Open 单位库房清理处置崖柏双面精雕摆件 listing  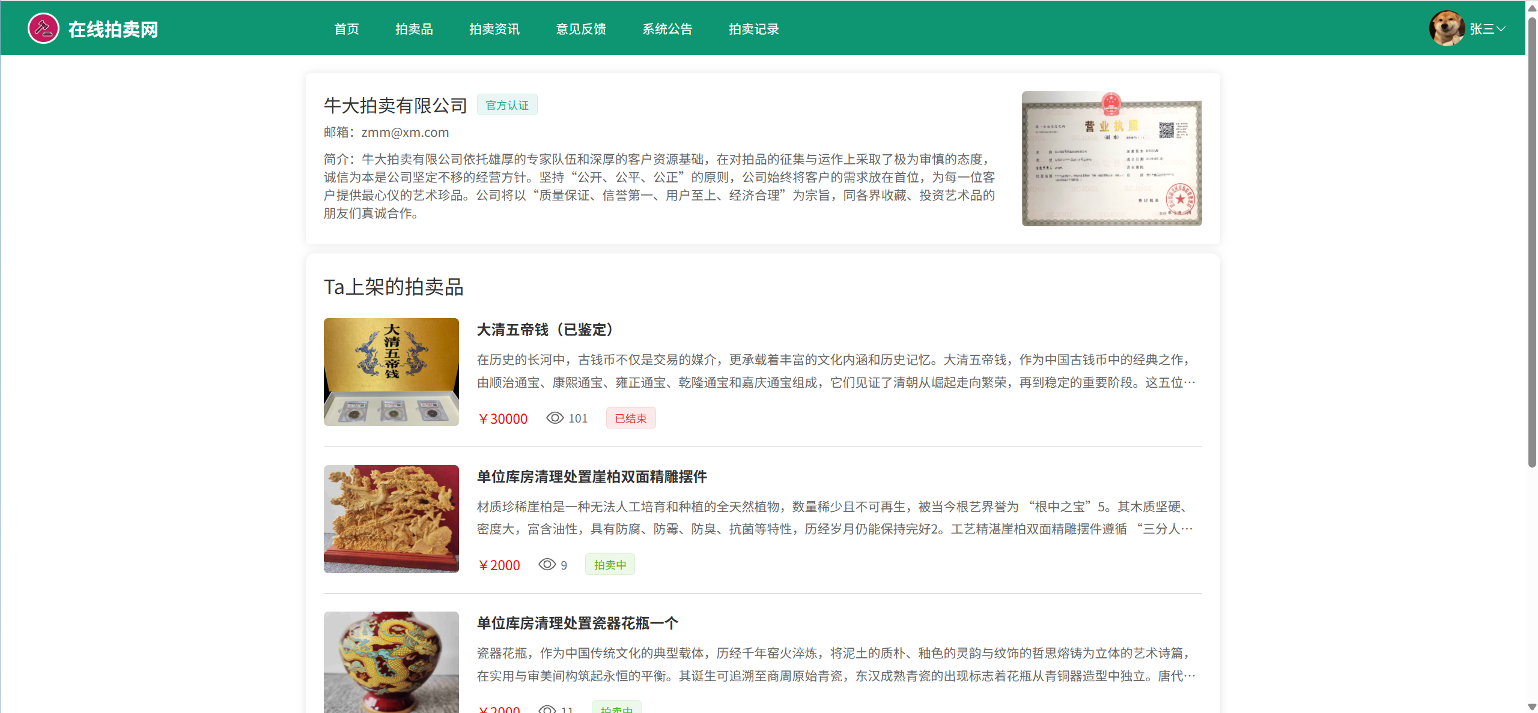coord(591,477)
